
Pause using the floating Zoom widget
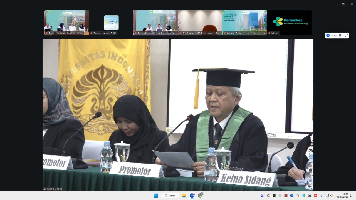pos(340,36)
